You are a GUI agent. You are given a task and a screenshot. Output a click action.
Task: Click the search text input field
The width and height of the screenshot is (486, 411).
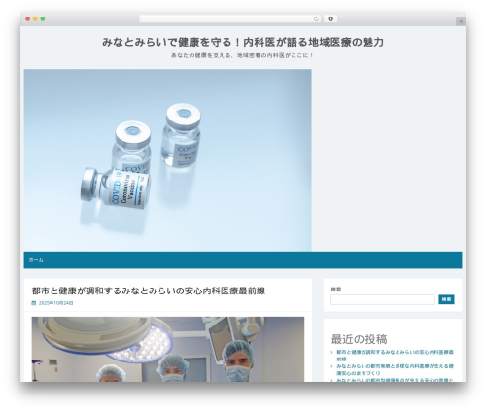383,299
